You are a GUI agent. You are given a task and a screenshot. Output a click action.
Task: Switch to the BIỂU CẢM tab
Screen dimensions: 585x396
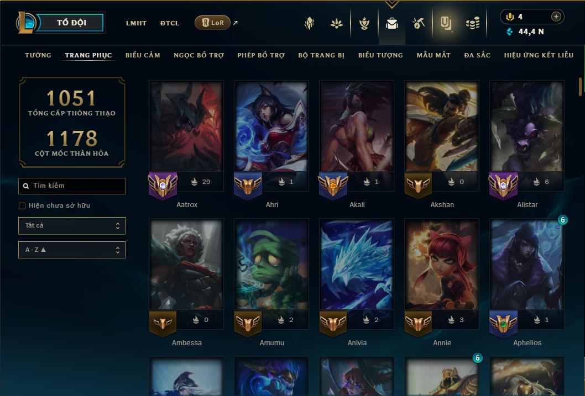143,55
